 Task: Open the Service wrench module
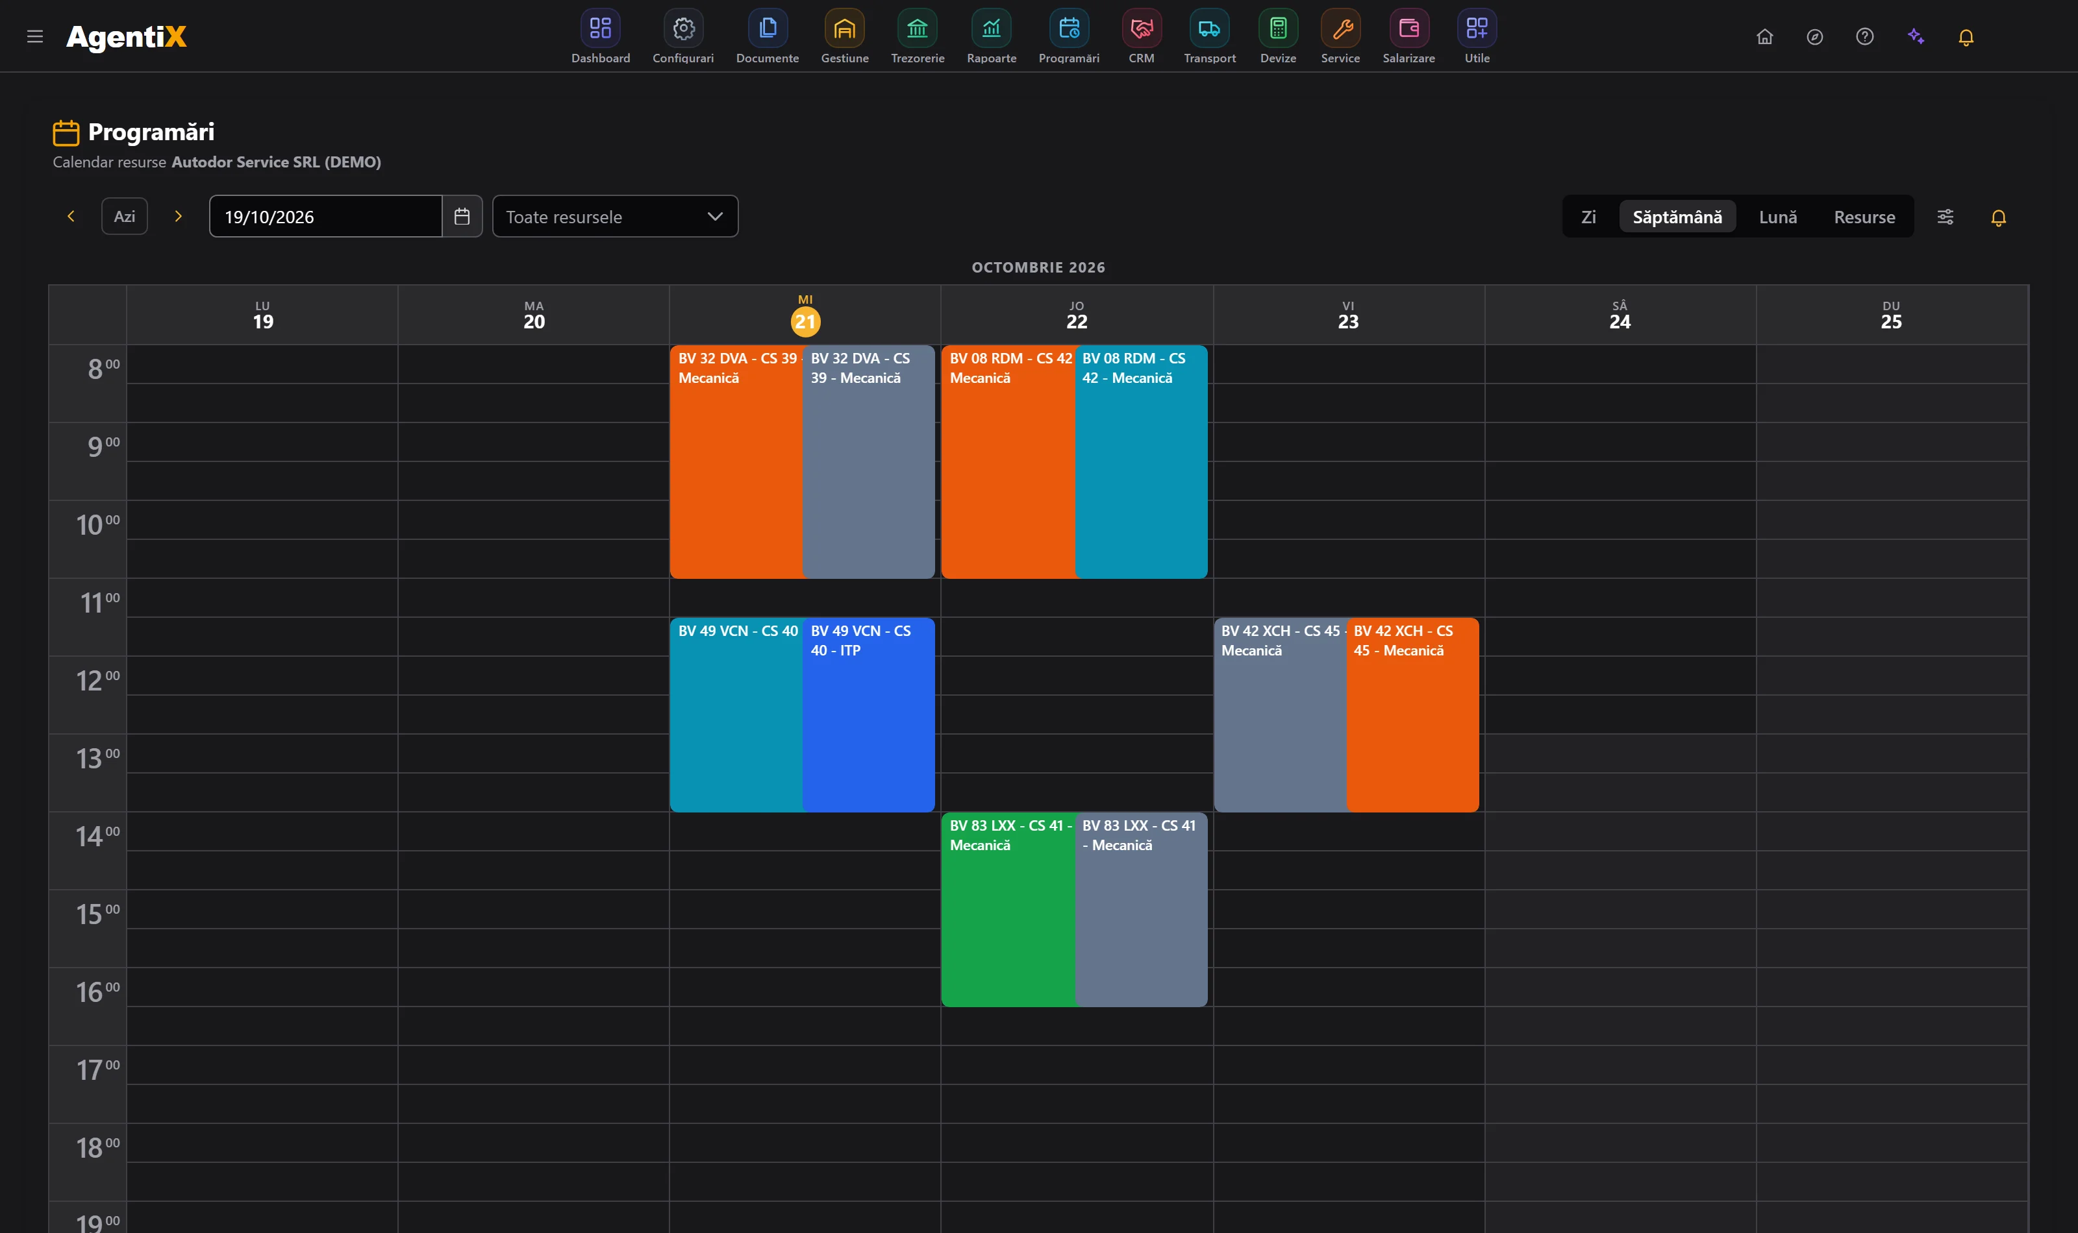(x=1341, y=38)
